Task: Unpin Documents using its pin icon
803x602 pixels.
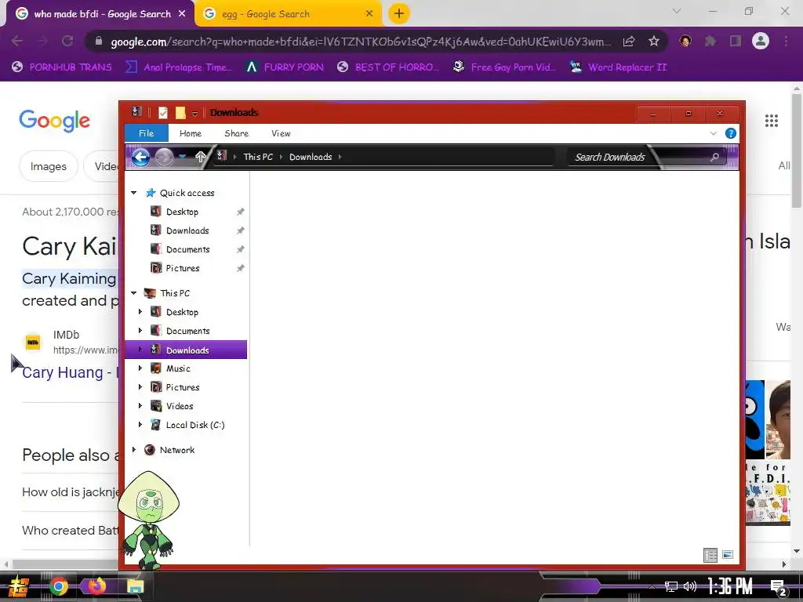Action: click(240, 249)
